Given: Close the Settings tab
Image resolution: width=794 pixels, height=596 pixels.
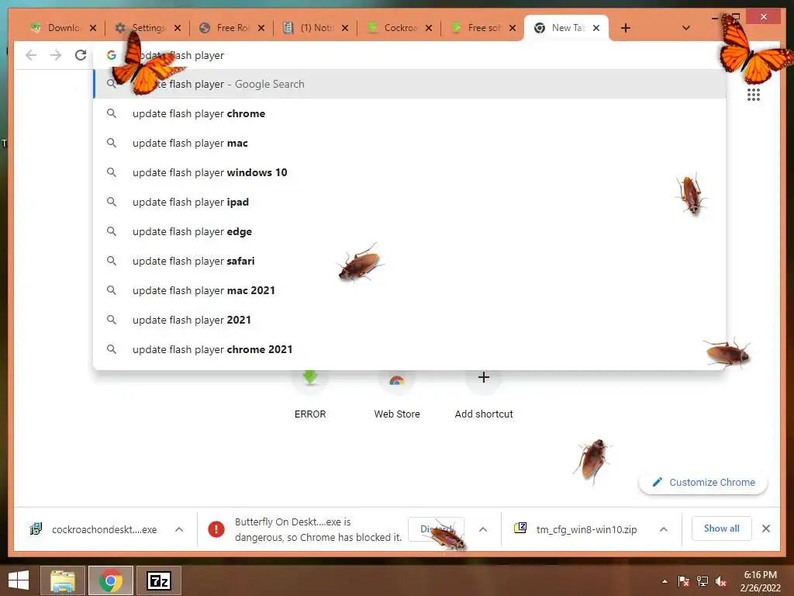Looking at the screenshot, I should [x=178, y=28].
